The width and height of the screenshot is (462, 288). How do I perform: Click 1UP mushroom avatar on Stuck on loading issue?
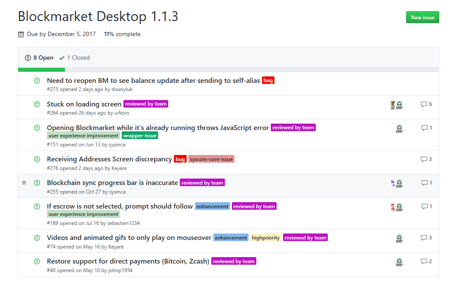[399, 105]
